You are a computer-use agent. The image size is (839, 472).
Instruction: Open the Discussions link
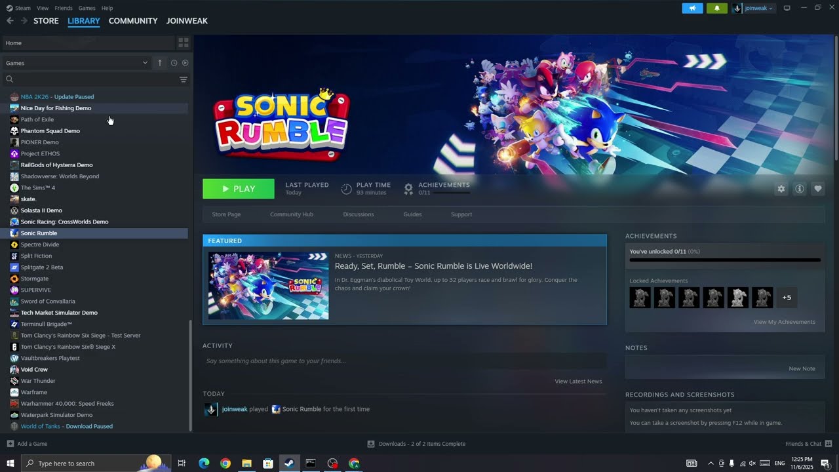click(359, 214)
